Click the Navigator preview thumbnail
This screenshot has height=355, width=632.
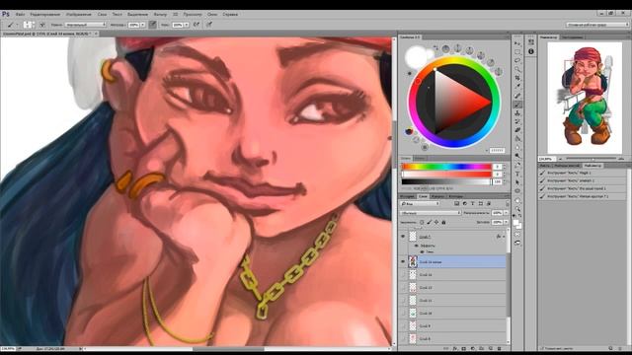(585, 98)
